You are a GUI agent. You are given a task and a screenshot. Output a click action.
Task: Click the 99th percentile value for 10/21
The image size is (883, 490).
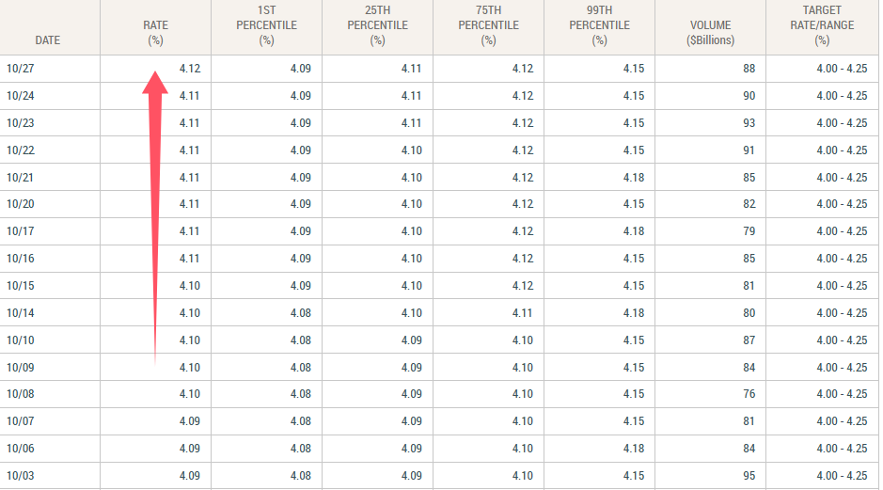[633, 178]
